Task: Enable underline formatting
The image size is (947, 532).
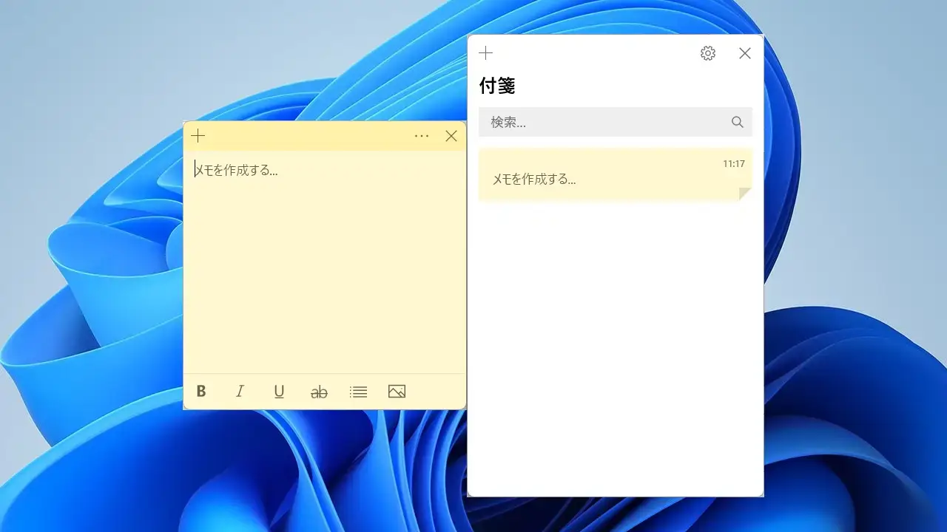Action: coord(279,392)
